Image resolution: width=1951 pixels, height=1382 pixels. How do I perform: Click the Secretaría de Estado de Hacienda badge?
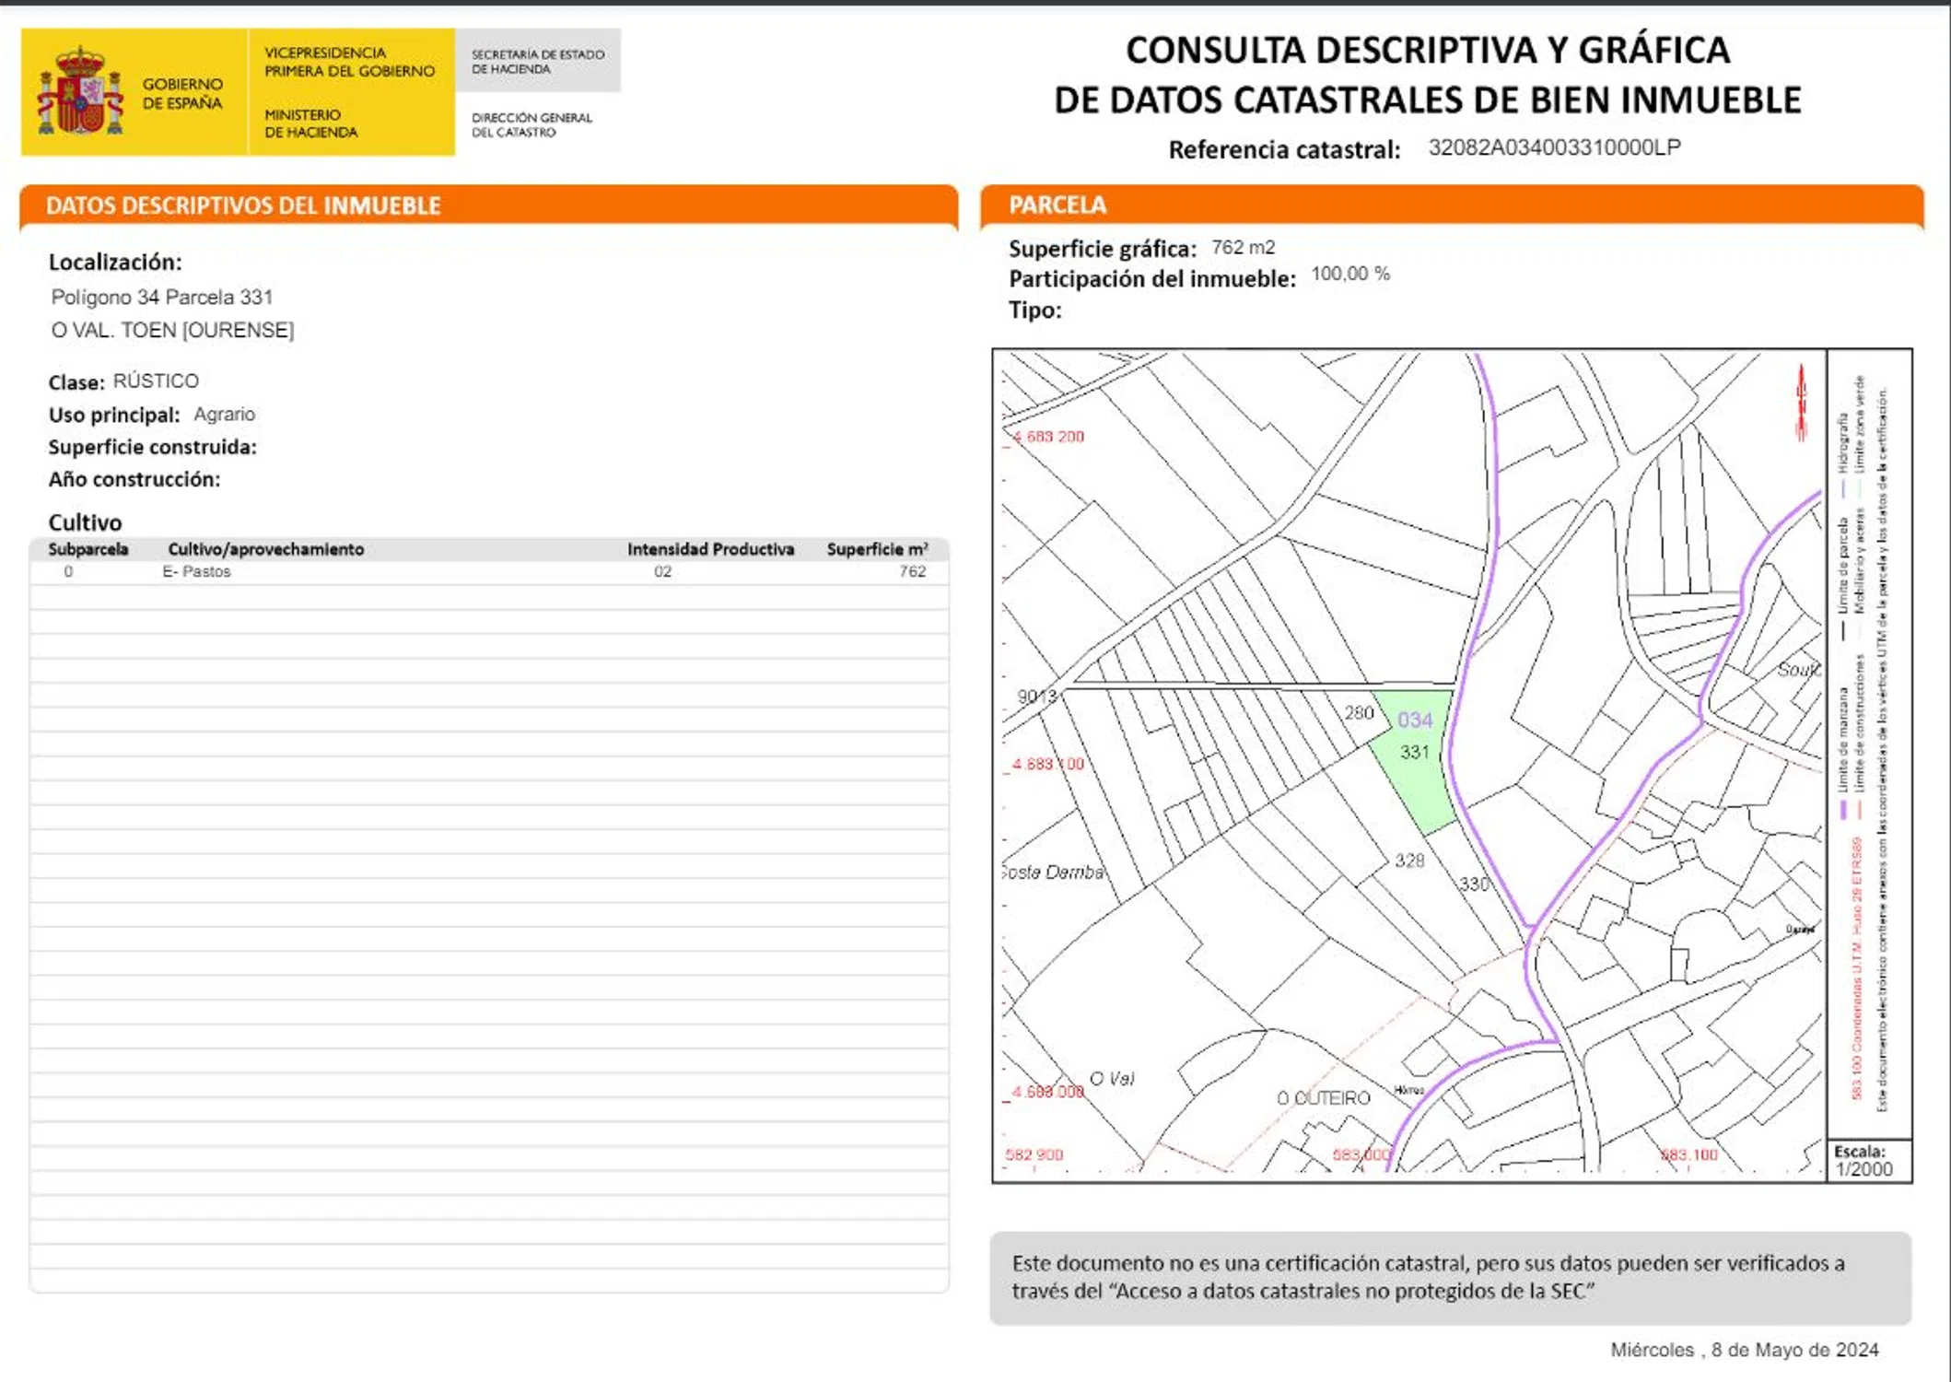click(538, 61)
